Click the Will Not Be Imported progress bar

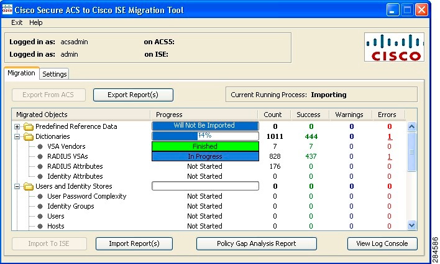(205, 126)
